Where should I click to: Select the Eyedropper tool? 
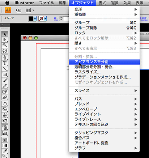[5, 151]
